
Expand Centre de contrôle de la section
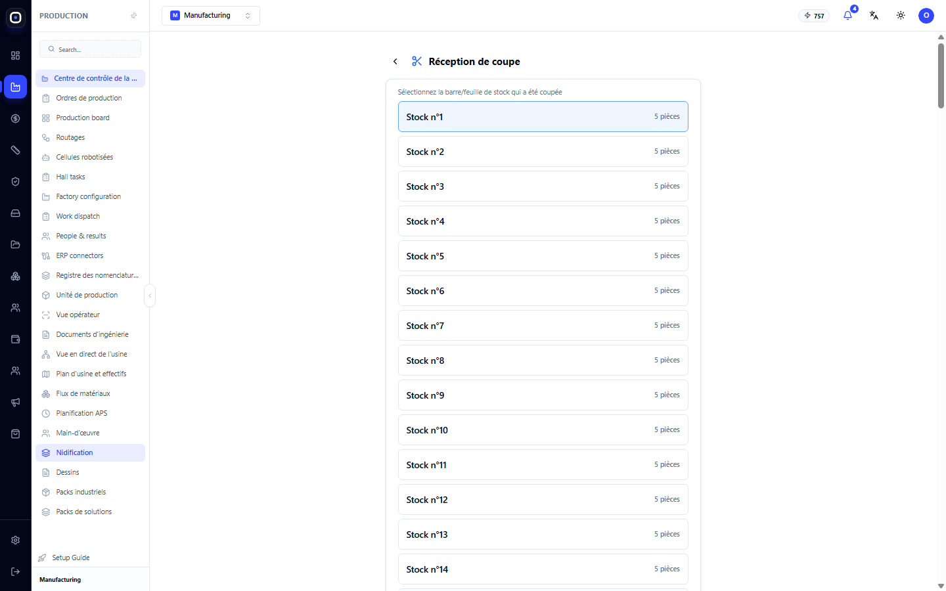click(x=90, y=78)
